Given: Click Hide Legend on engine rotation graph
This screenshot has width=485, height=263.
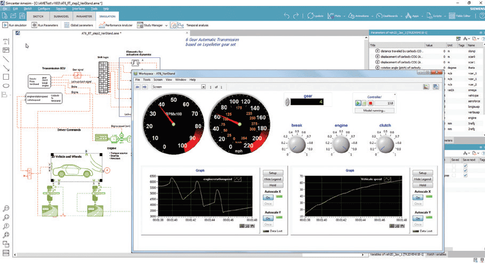Looking at the screenshot, I should point(272,179).
